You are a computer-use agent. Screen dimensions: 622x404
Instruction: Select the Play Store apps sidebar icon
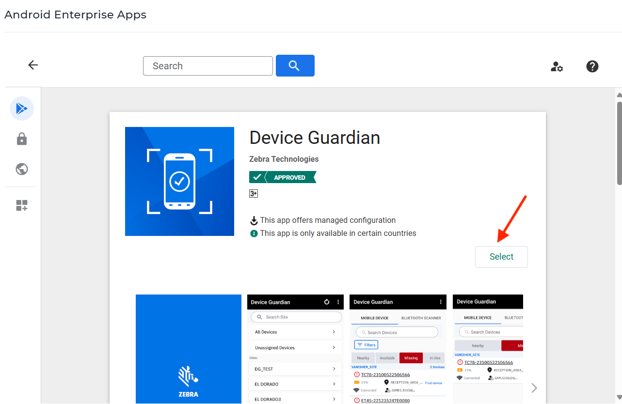click(22, 109)
